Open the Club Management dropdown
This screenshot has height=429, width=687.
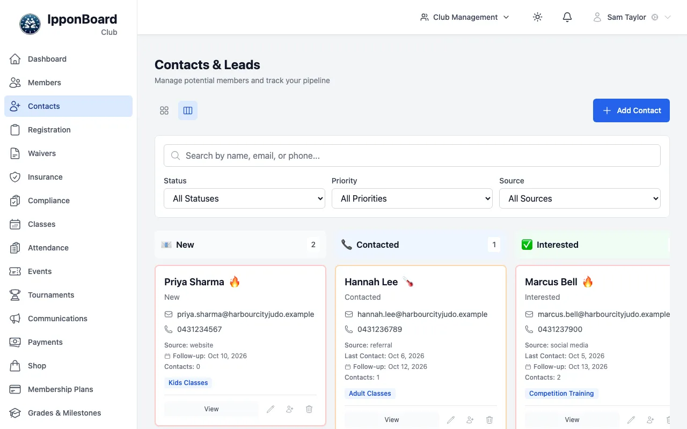(x=465, y=17)
